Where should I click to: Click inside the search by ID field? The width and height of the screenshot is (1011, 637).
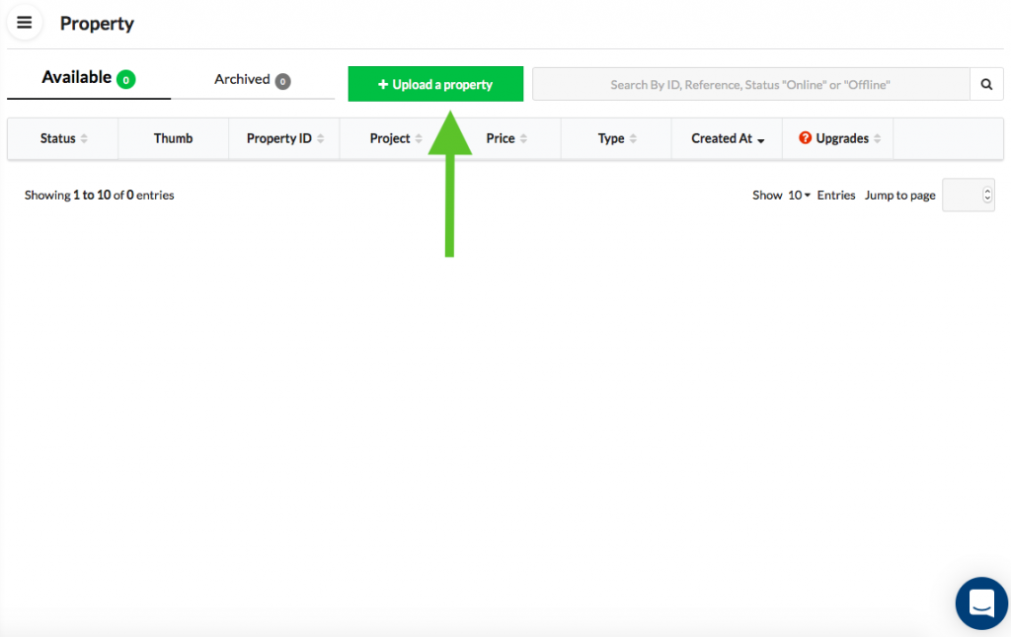point(750,84)
